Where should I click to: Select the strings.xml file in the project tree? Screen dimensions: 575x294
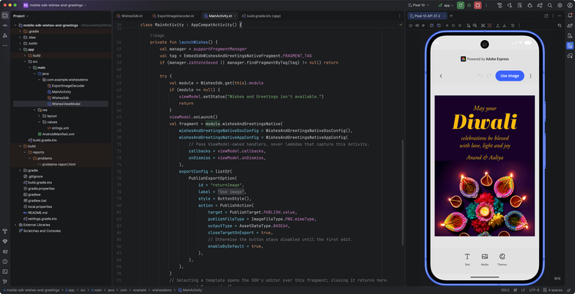[x=61, y=128]
